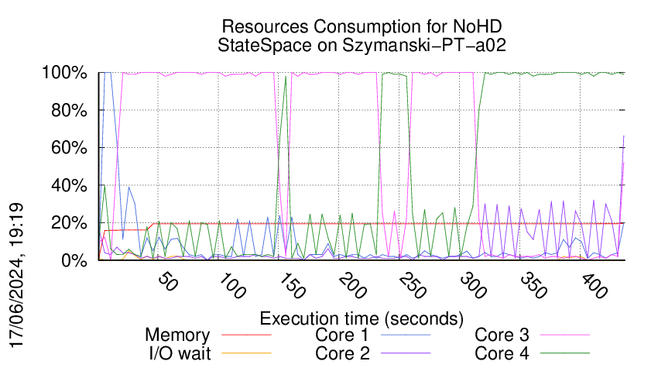Click the 400 x-axis tick label
Image resolution: width=658 pixels, height=368 pixels.
pyautogui.click(x=595, y=286)
